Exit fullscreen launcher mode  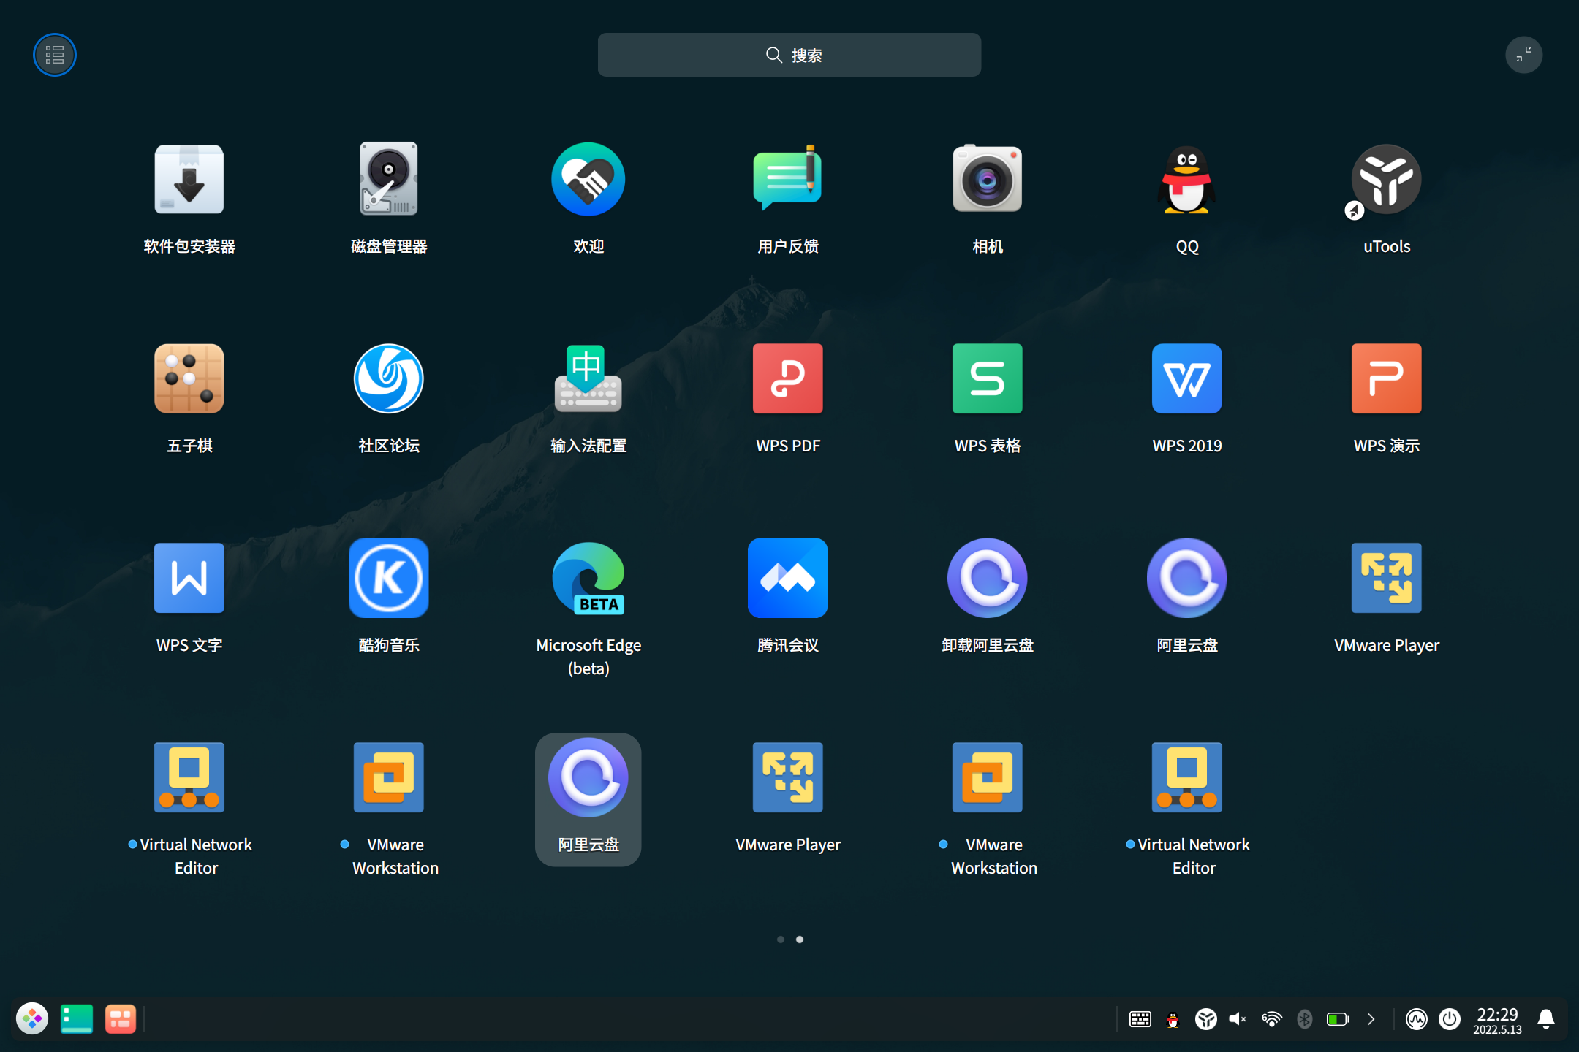pos(1524,54)
